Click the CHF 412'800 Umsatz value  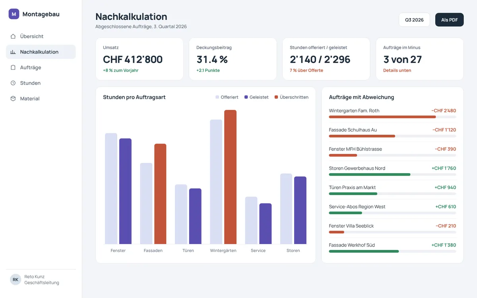tap(133, 60)
